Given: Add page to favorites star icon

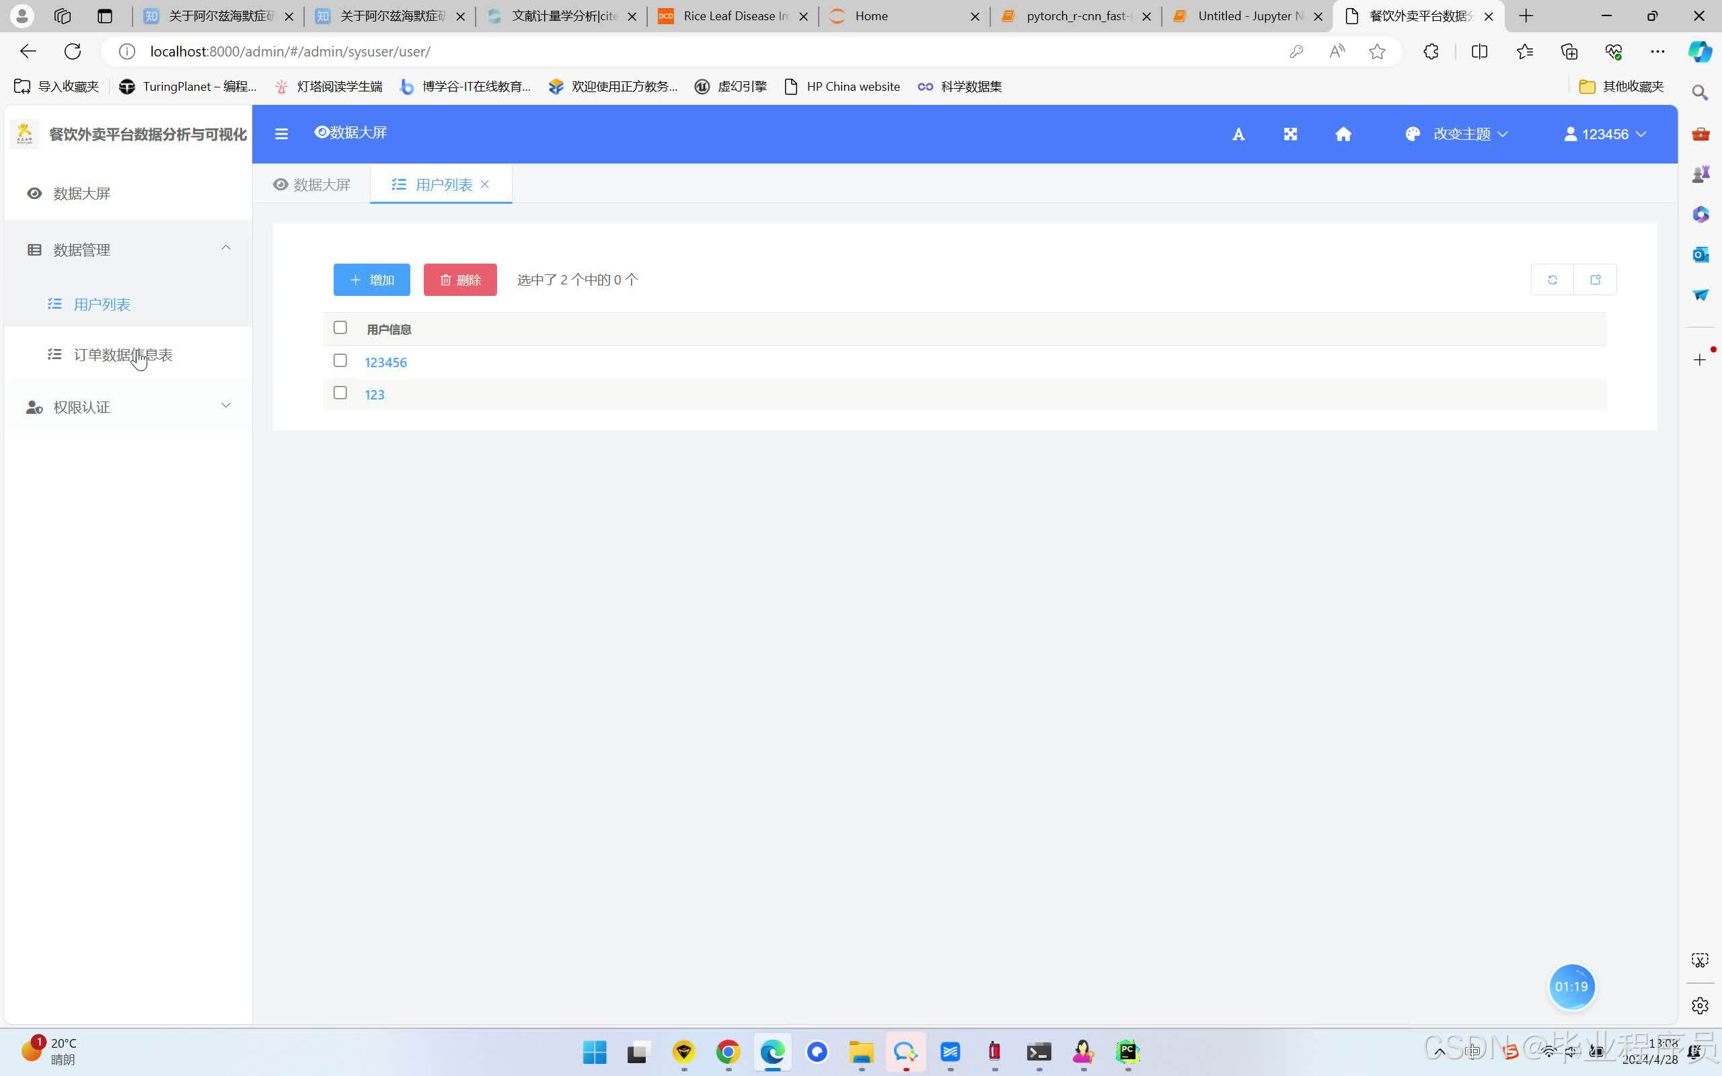Looking at the screenshot, I should click(x=1377, y=51).
